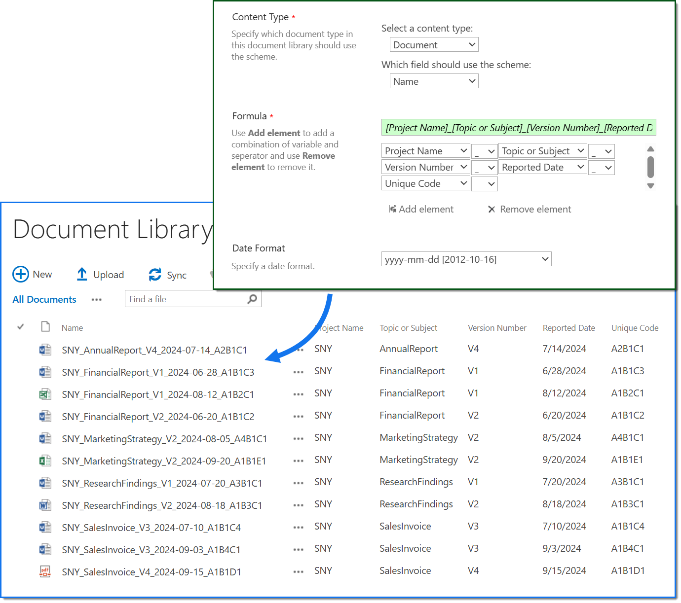The image size is (681, 603).
Task: Click PDF icon for SNY_SalesInvoice_V4_2024-09-15_A1B1D1
Action: (x=45, y=571)
